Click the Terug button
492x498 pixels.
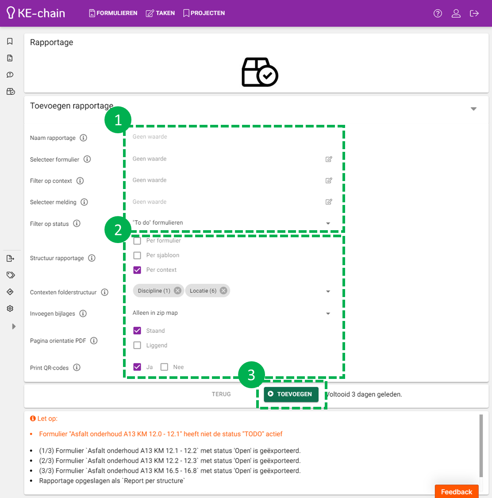coord(221,394)
